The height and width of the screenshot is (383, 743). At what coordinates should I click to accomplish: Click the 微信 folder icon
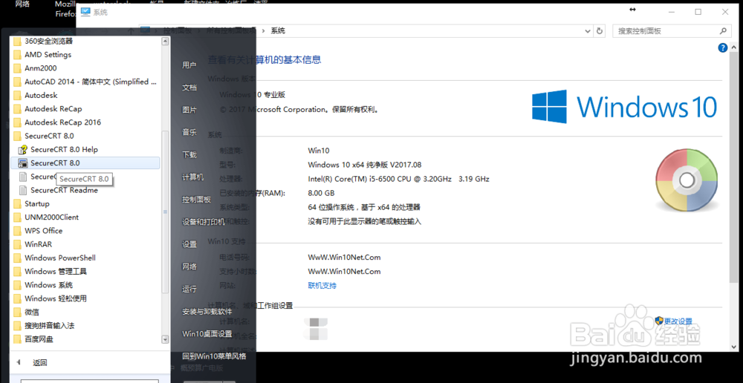point(17,312)
